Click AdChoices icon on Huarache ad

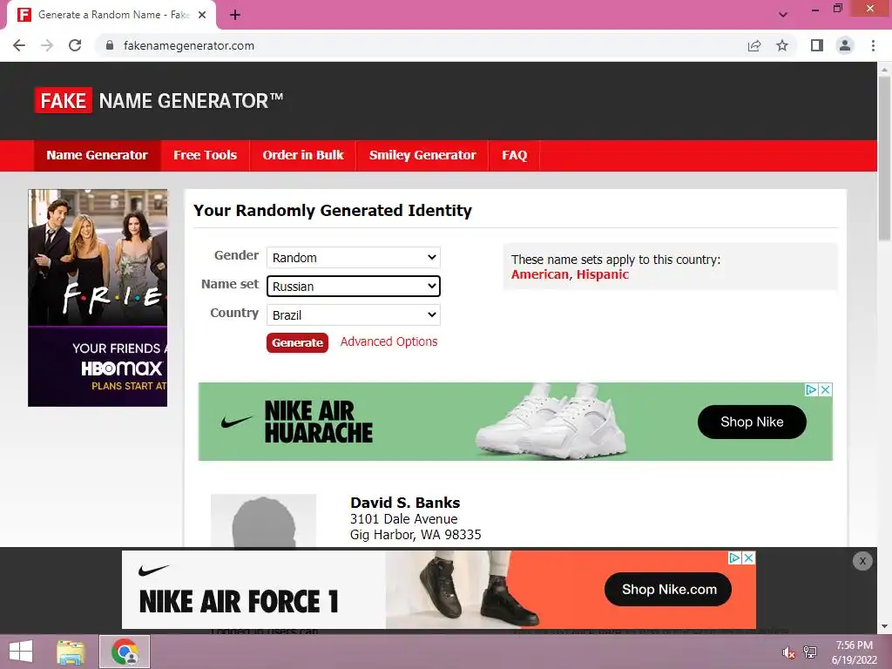tap(811, 389)
